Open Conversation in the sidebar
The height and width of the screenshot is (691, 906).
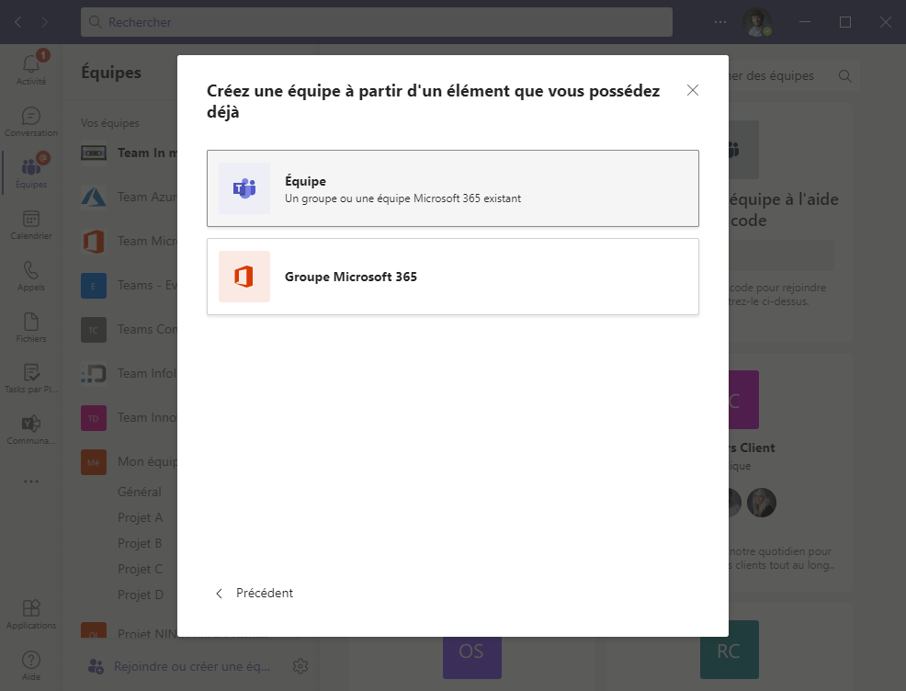coord(31,121)
